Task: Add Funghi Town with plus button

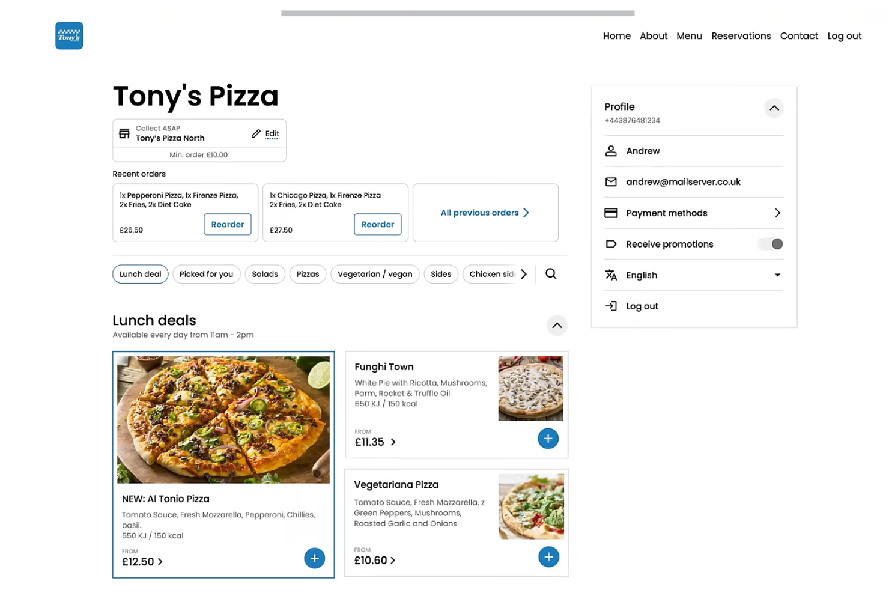Action: click(x=548, y=439)
